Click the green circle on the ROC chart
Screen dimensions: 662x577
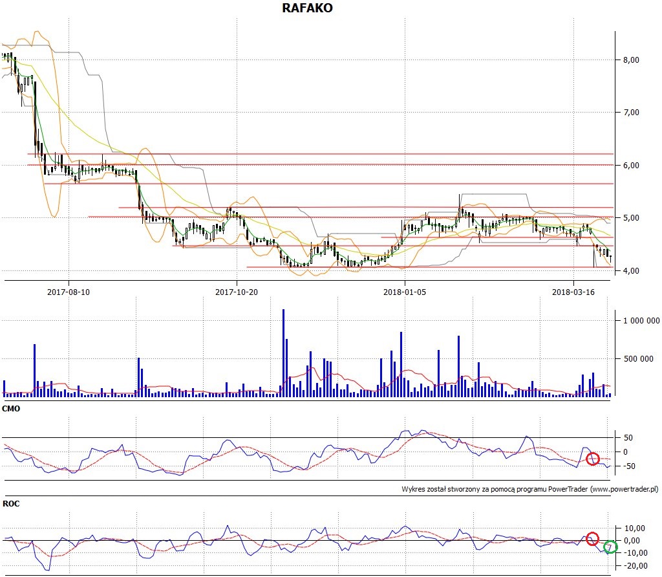click(x=610, y=547)
